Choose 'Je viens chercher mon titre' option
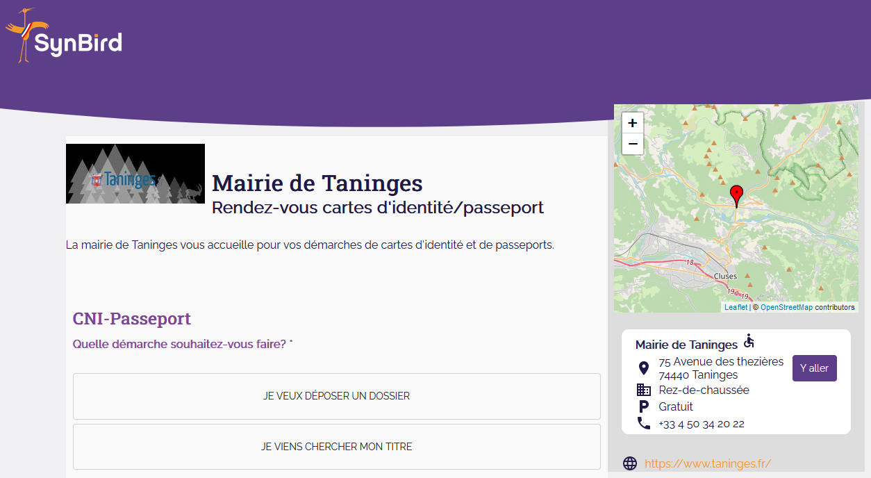 point(336,447)
